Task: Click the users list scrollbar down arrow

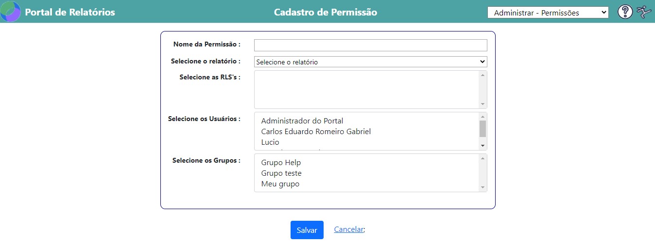Action: tap(483, 146)
